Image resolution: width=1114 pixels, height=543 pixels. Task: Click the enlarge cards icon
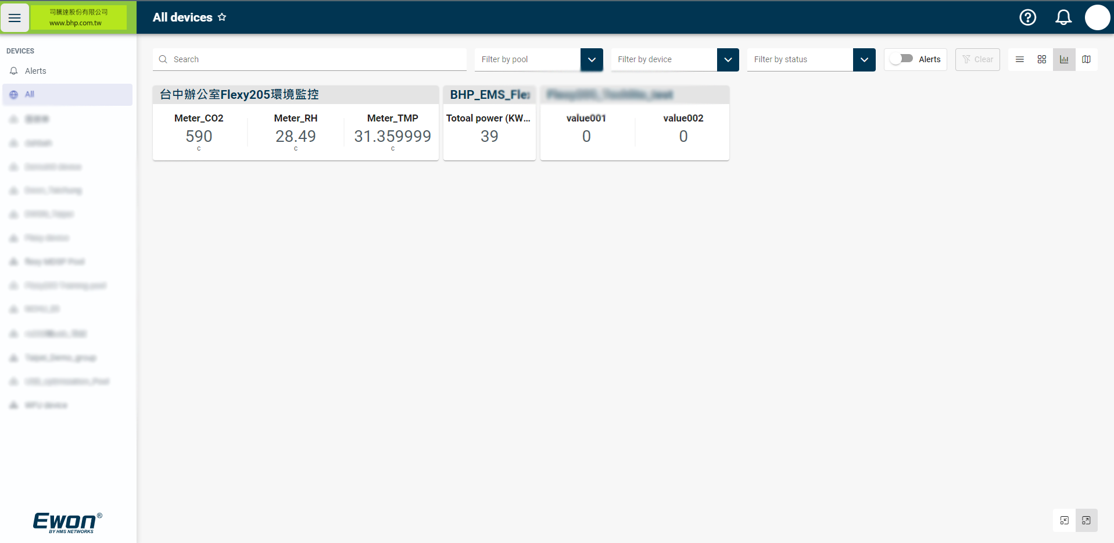click(x=1086, y=520)
